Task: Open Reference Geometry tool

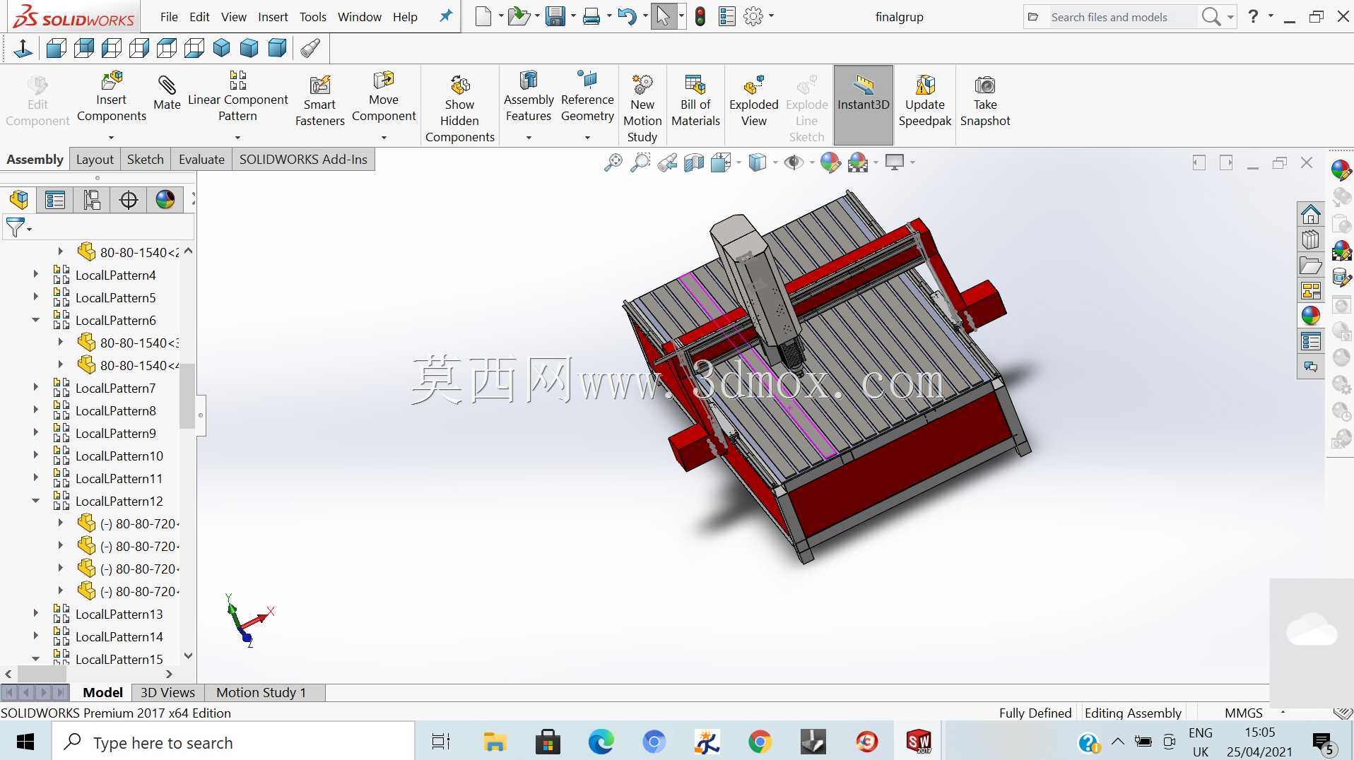Action: (587, 97)
